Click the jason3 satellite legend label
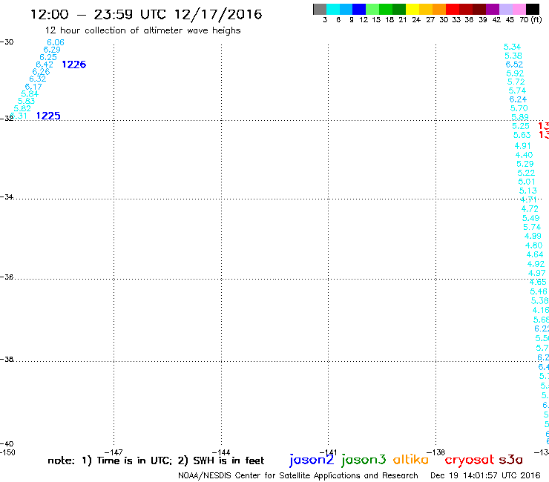Image resolution: width=549 pixels, height=482 pixels. click(364, 460)
